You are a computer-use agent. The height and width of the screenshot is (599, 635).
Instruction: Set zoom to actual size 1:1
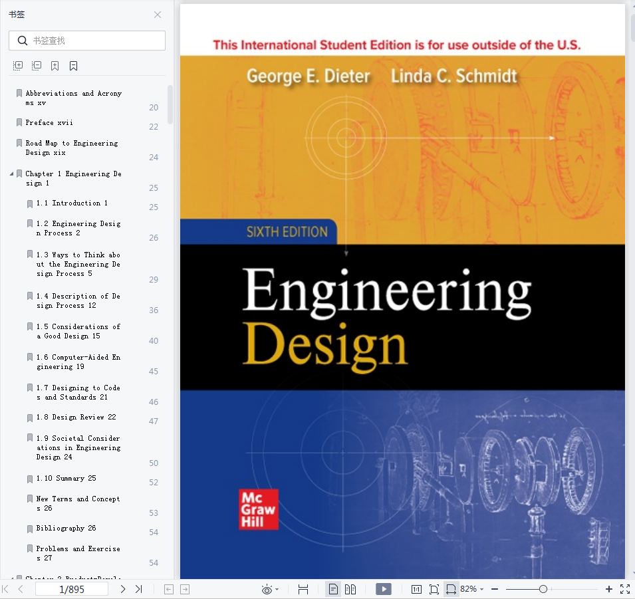pyautogui.click(x=416, y=589)
